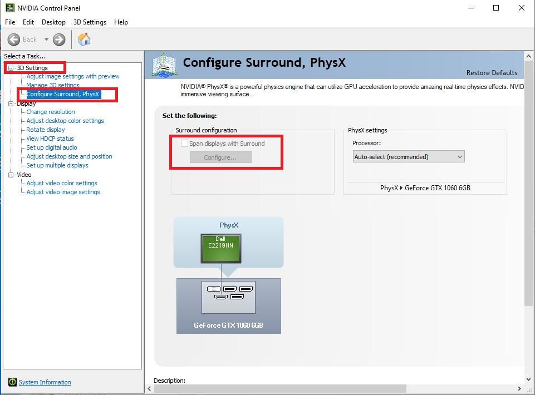The image size is (535, 395).
Task: Collapse the Display tree node
Action: pos(11,103)
